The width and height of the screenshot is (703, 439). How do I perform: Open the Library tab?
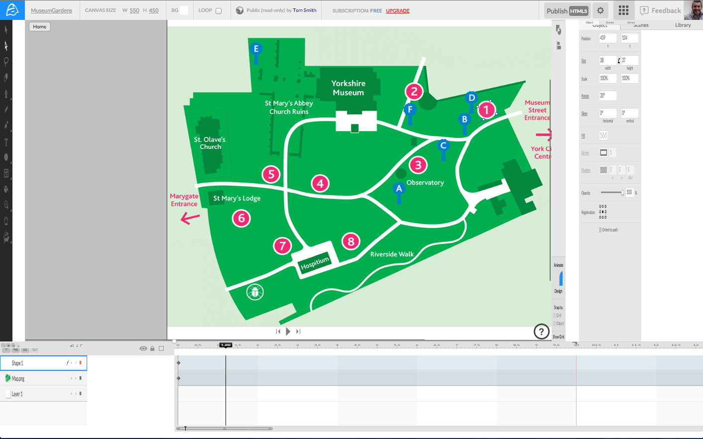click(x=683, y=25)
